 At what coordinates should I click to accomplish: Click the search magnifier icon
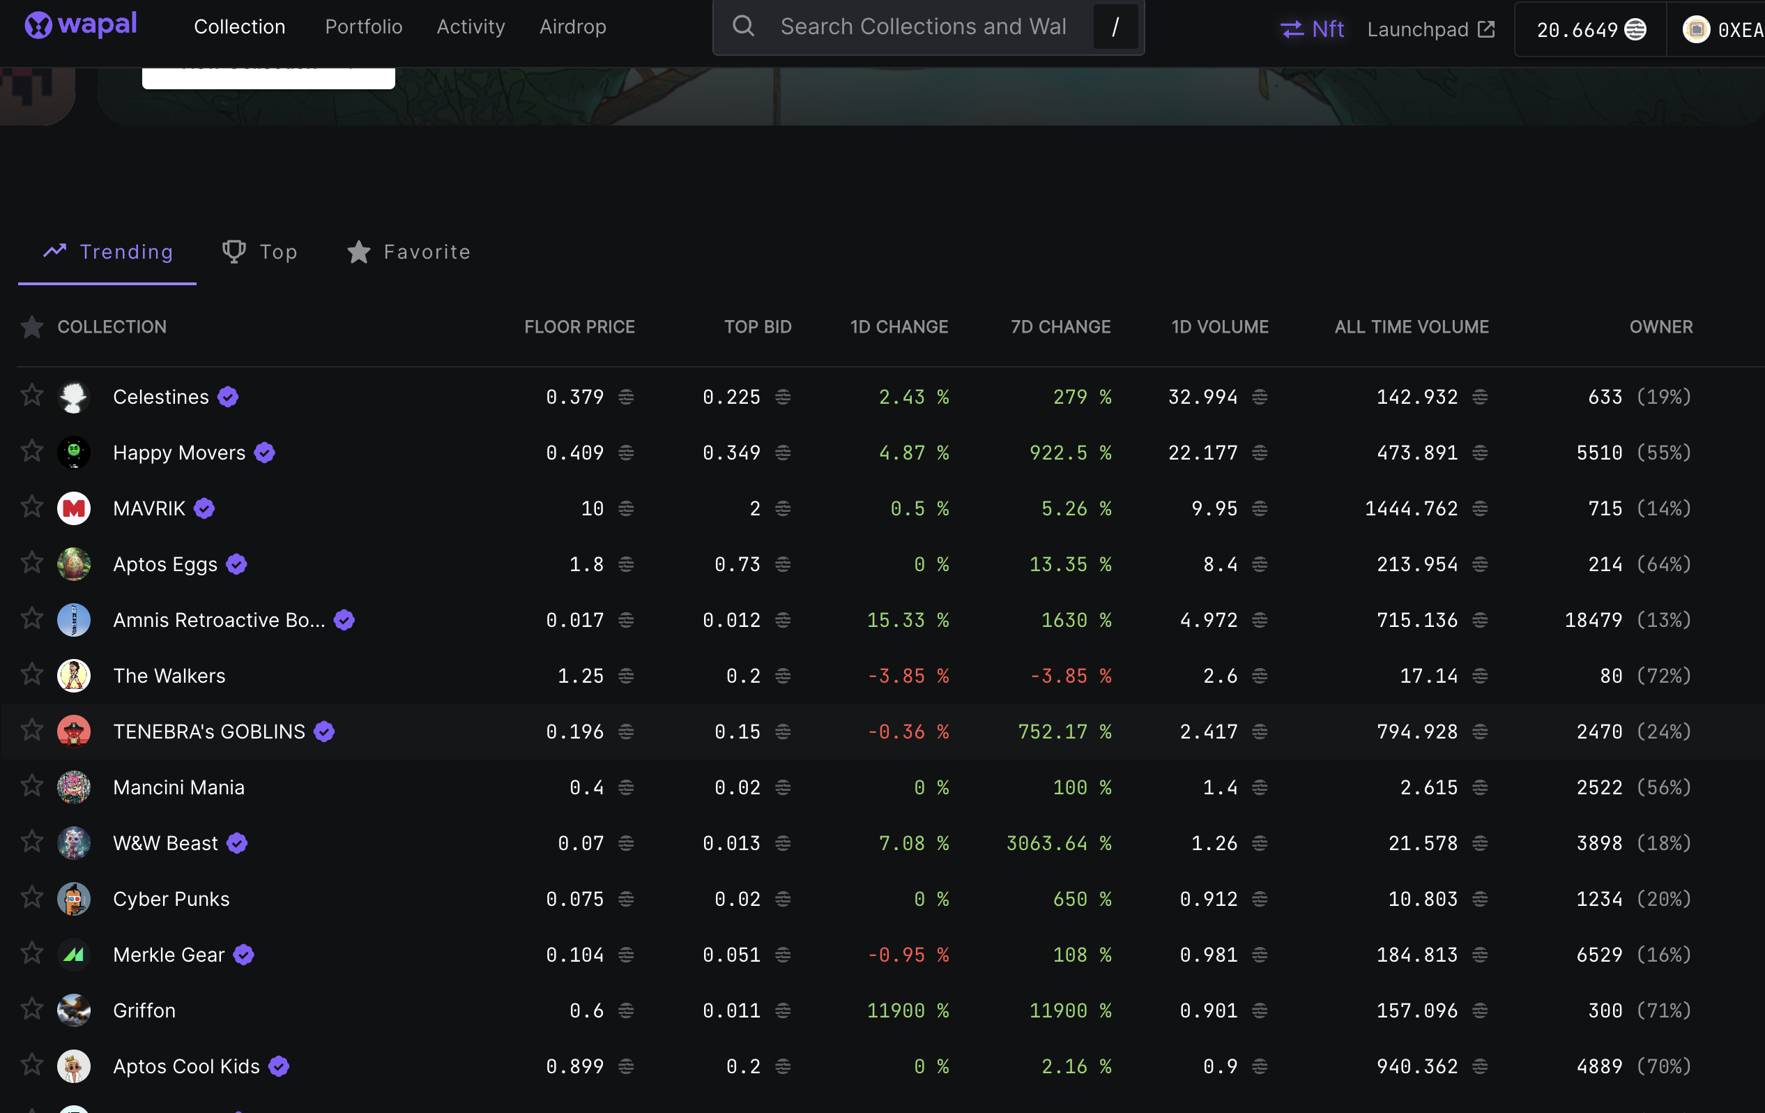pos(743,26)
